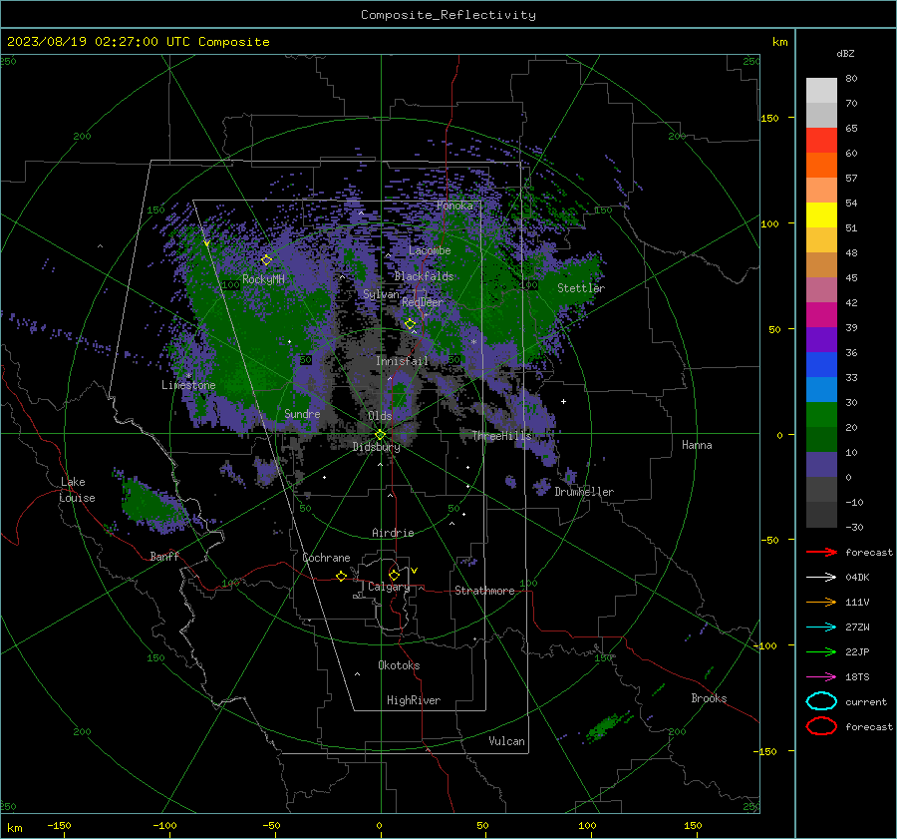The width and height of the screenshot is (897, 839).
Task: Click the red 60-65 dBZ color swatch
Action: coord(821,141)
